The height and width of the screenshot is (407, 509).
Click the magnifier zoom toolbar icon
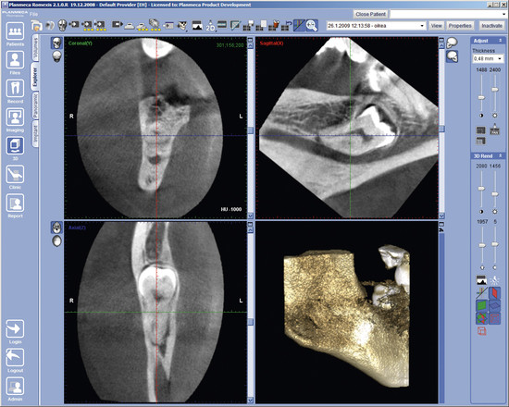[312, 26]
